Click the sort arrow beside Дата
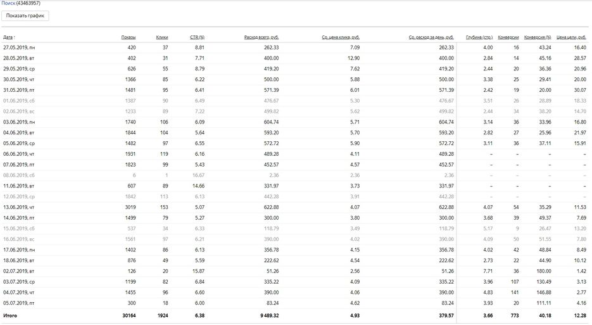This screenshot has height=325, width=592. (x=15, y=37)
